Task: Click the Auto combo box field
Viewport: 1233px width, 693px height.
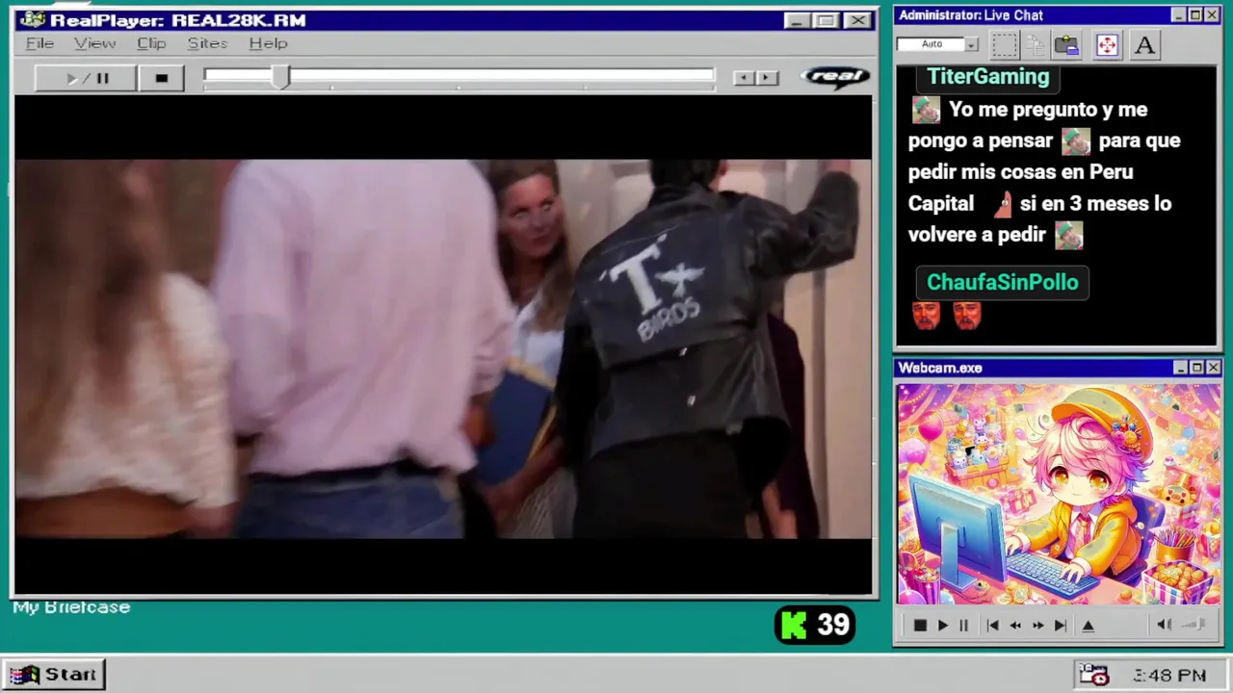Action: 931,44
